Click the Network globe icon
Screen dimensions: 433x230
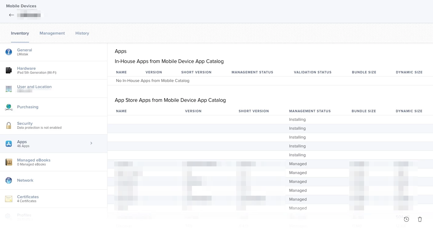[9, 180]
